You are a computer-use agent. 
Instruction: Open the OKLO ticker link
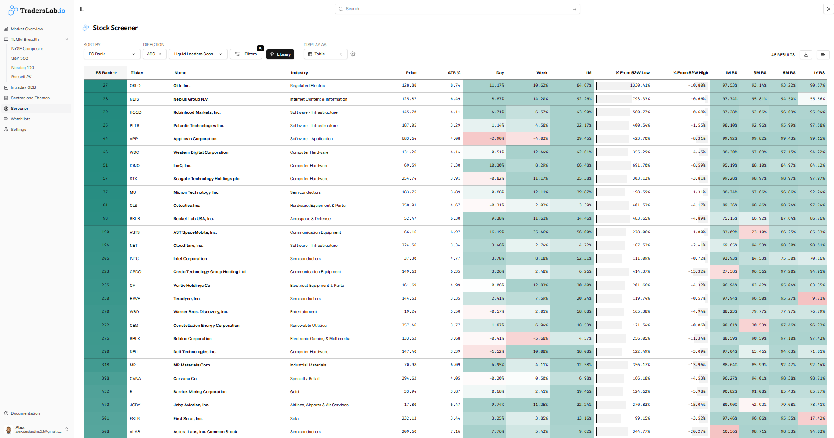(x=135, y=86)
